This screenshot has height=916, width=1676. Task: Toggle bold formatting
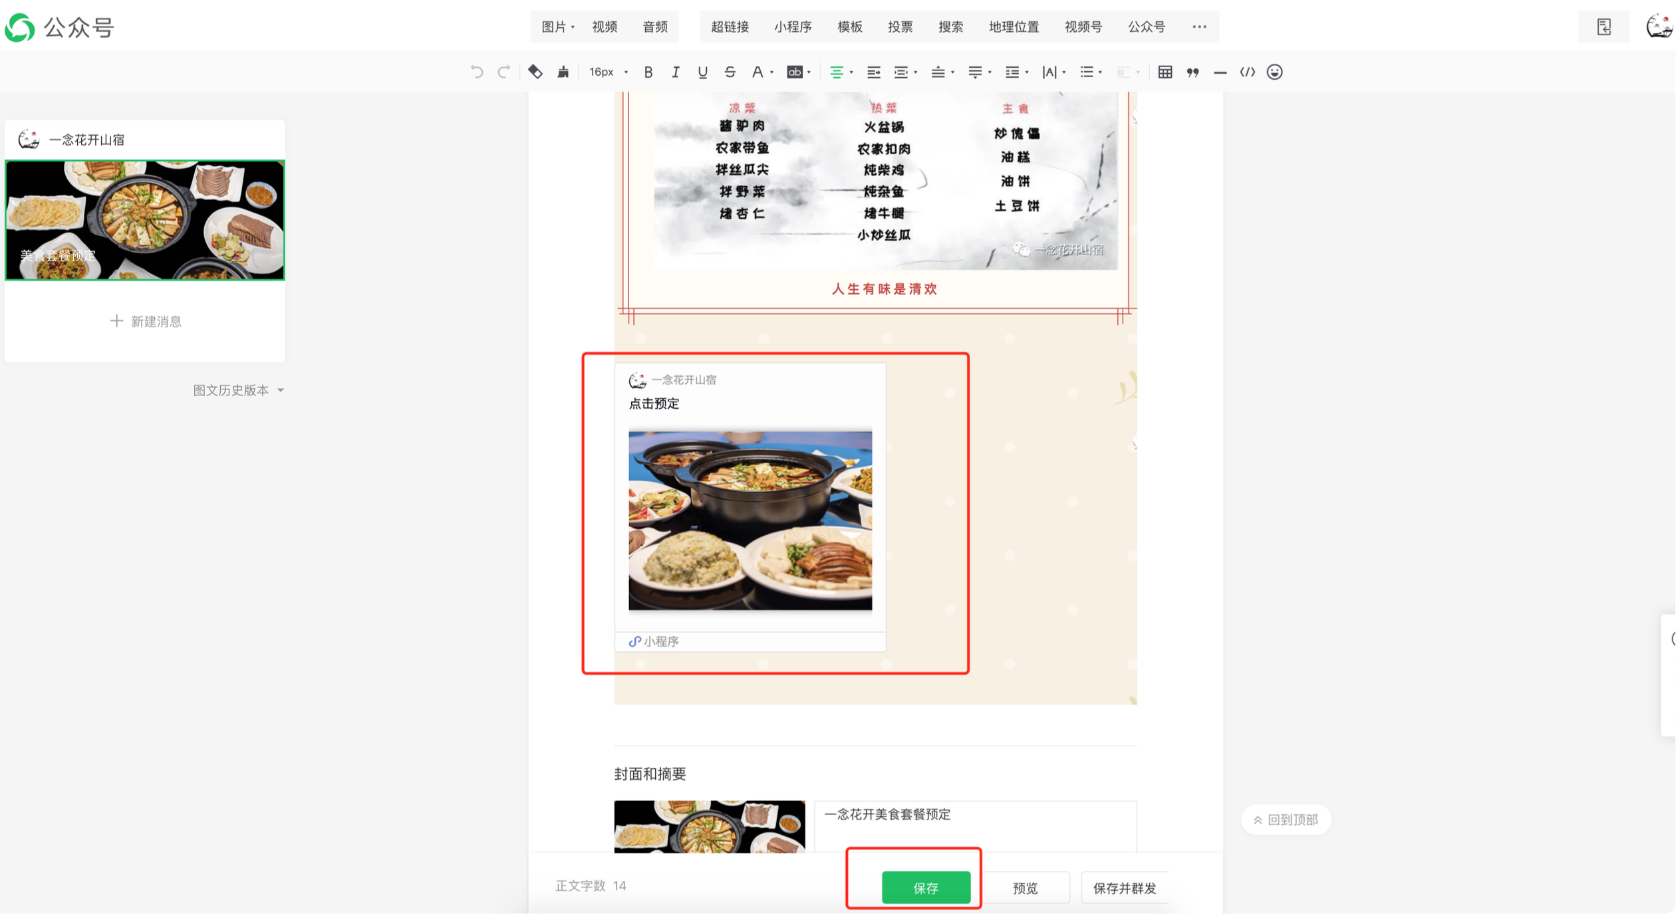[x=648, y=72]
